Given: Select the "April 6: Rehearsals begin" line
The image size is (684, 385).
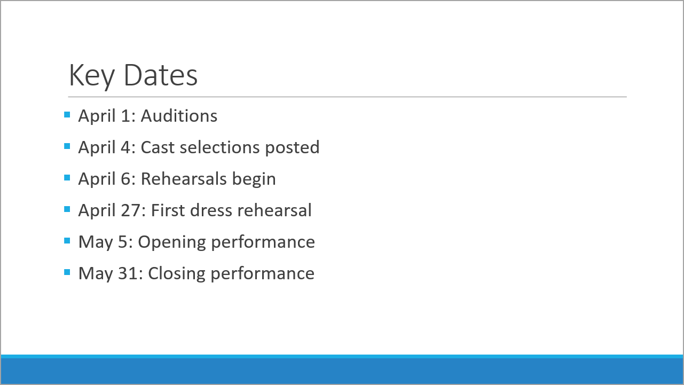Looking at the screenshot, I should [x=177, y=179].
